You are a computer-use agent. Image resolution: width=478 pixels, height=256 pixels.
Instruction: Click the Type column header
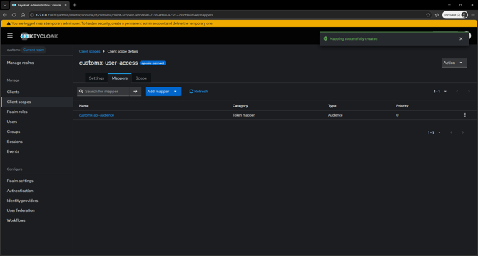(x=332, y=106)
